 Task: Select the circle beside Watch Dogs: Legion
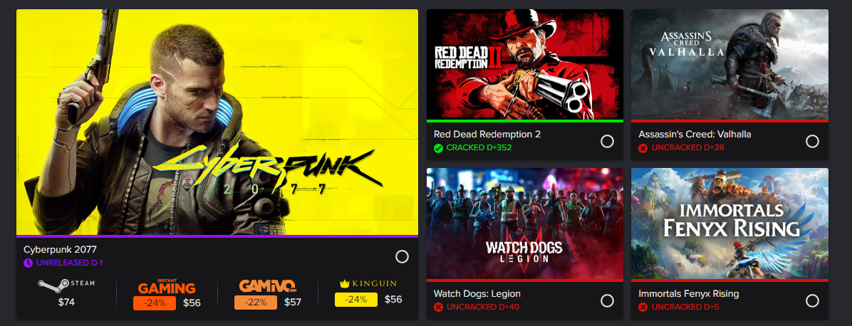[x=608, y=300]
